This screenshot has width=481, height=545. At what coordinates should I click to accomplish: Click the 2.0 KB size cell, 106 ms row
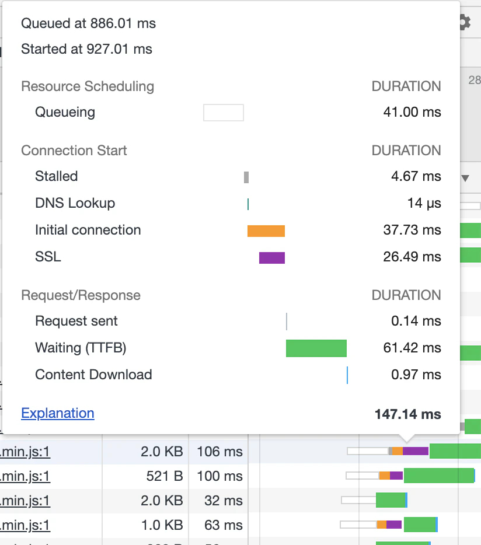pyautogui.click(x=162, y=452)
